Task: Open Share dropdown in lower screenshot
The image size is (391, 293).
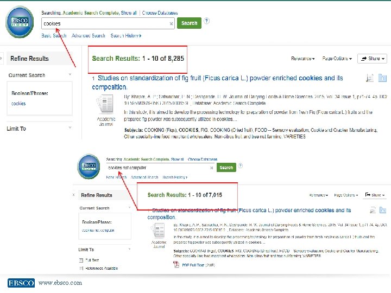Action: (x=375, y=195)
